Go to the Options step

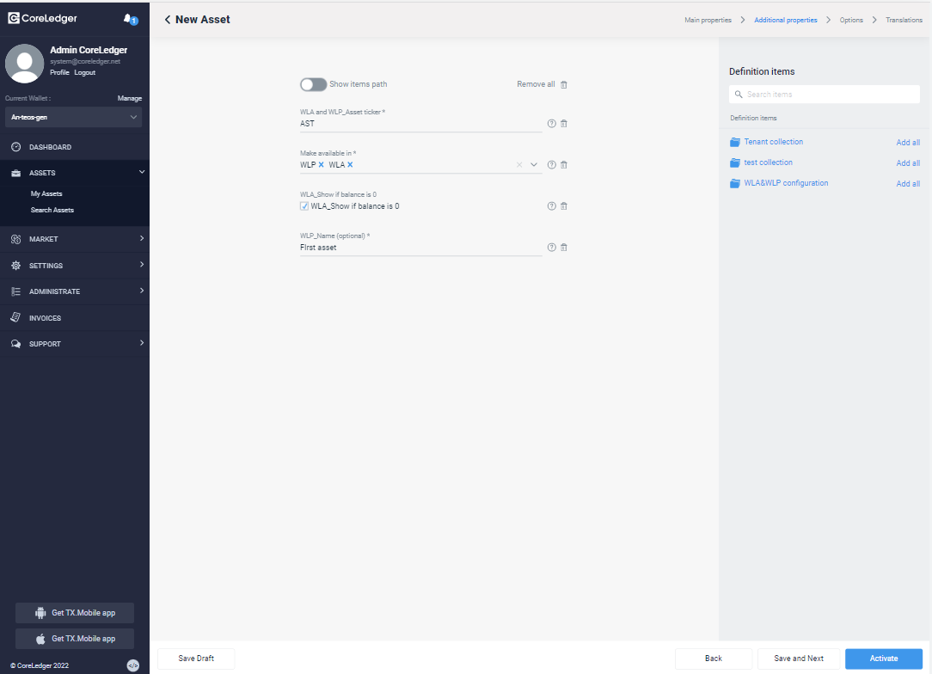tap(851, 20)
